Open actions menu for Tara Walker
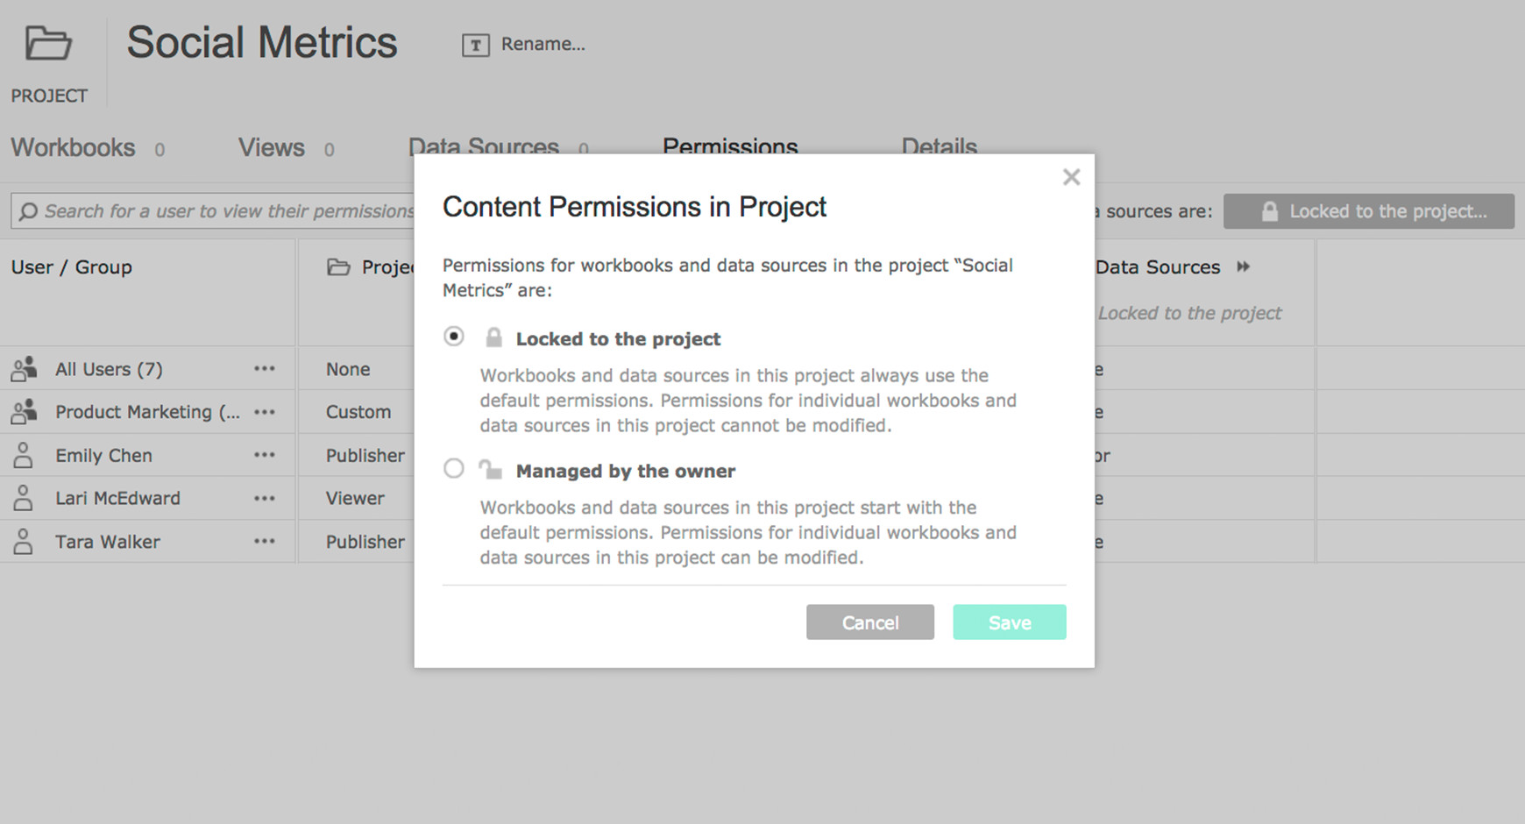Screen dimensions: 1525x824 [x=265, y=542]
